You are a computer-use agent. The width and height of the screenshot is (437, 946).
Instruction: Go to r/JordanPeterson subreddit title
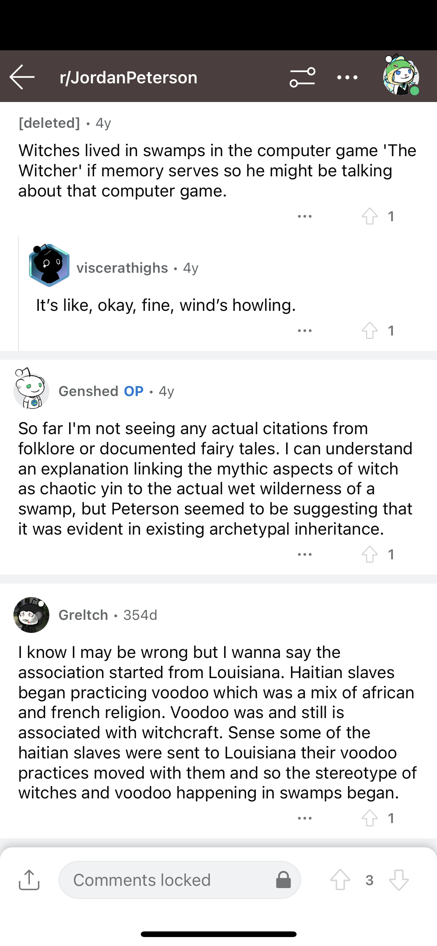pos(128,77)
